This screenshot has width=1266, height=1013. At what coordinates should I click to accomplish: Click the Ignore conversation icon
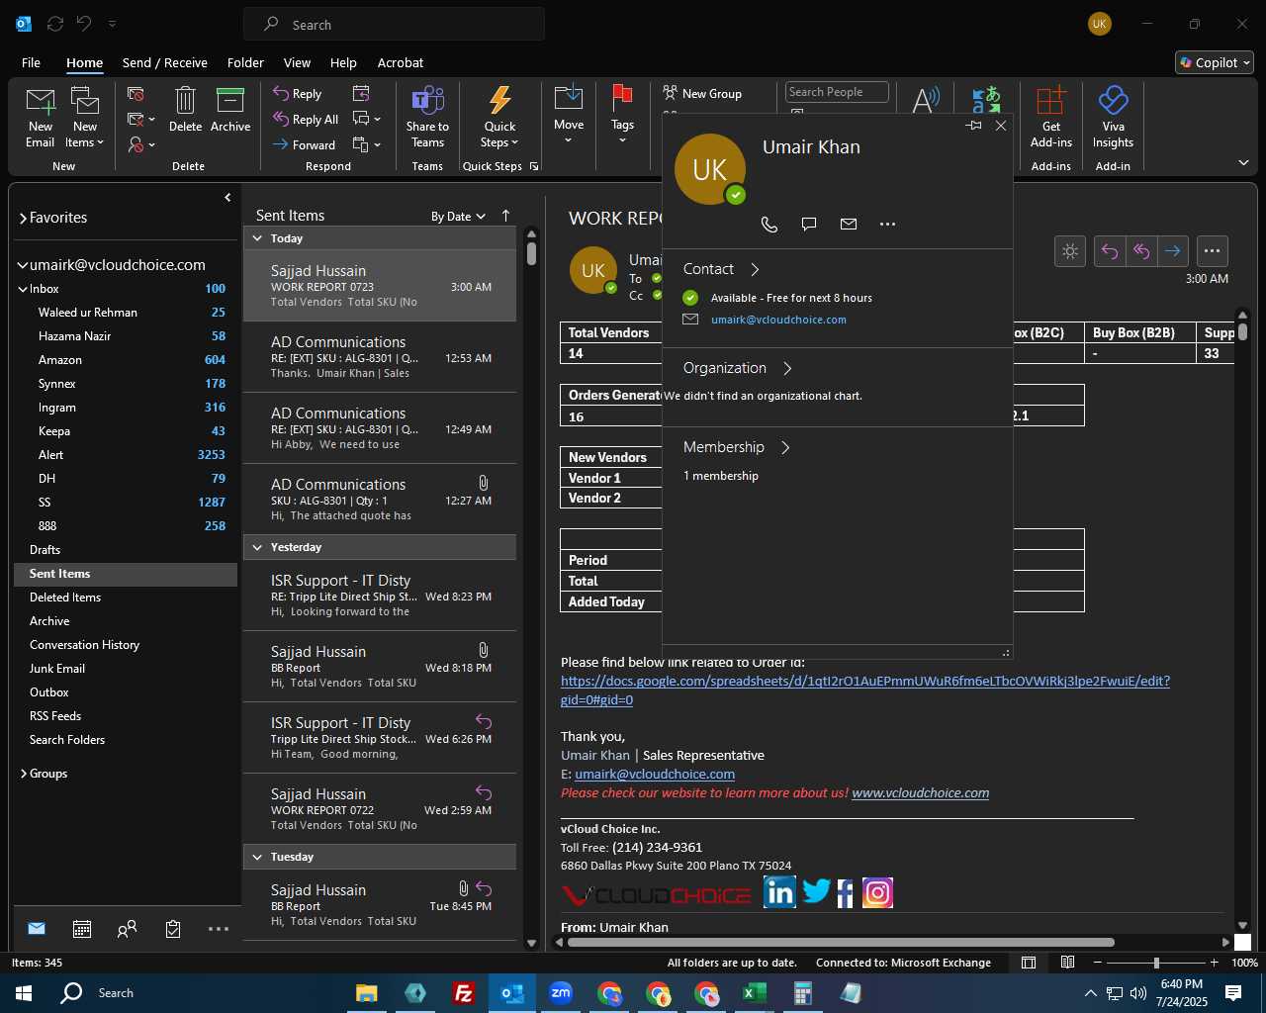pos(136,94)
